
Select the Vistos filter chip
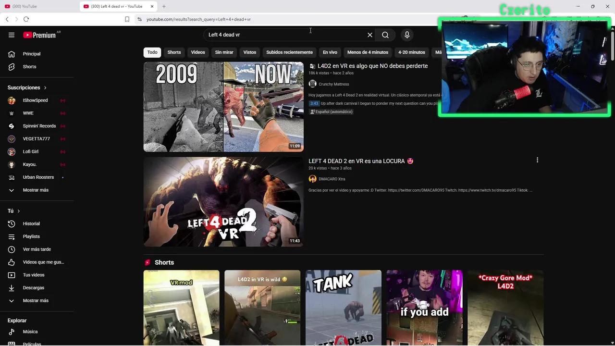(x=250, y=52)
